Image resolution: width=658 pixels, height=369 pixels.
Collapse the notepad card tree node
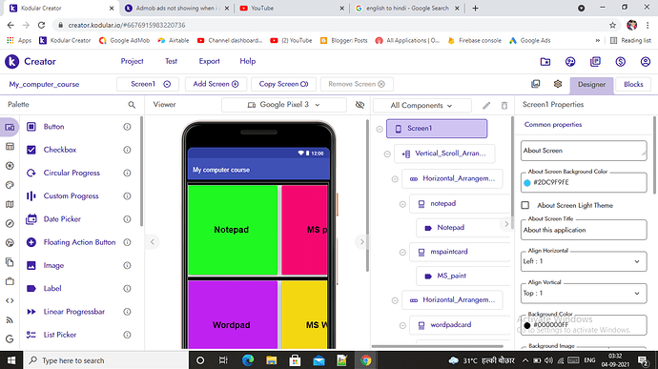(402, 204)
